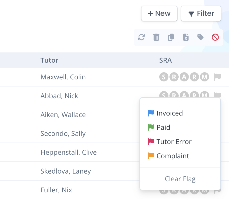
Task: Click the New button
Action: 159,13
